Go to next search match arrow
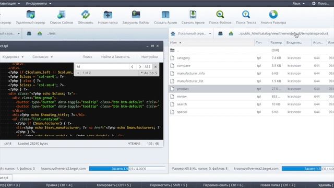Image resolution: width=334 pixels, height=188 pixels. pos(140,67)
